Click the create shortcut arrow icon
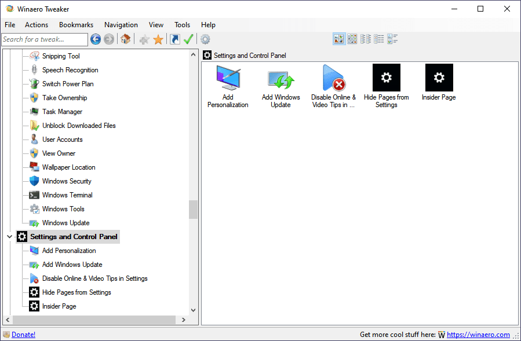Screen dimensions: 521x341 (175, 39)
